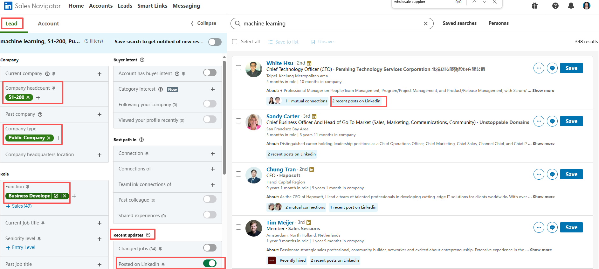Open the notifications bell icon
Viewport: 599px width, 269px height.
(571, 6)
